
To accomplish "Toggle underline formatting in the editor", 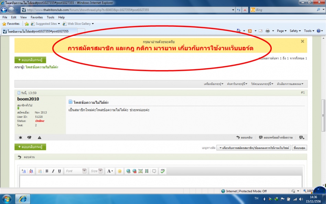I will tap(59, 171).
